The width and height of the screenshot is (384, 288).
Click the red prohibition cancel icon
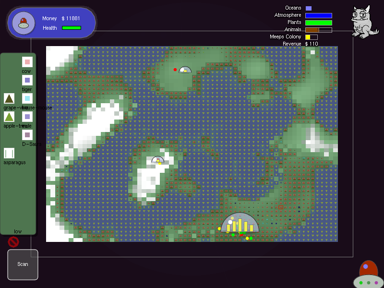tap(13, 241)
